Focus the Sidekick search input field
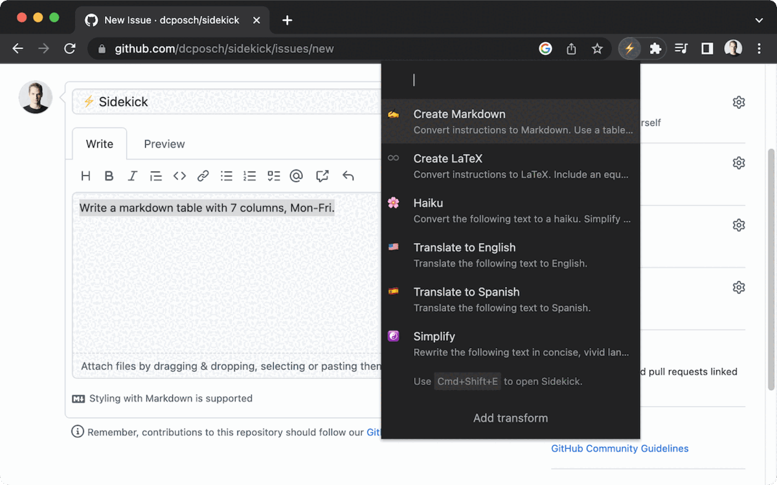The width and height of the screenshot is (777, 485). point(510,80)
